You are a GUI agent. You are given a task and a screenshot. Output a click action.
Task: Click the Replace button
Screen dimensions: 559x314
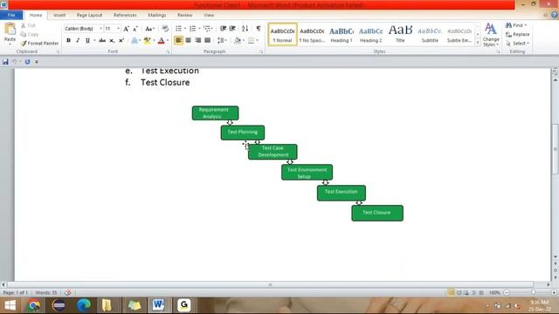point(517,34)
